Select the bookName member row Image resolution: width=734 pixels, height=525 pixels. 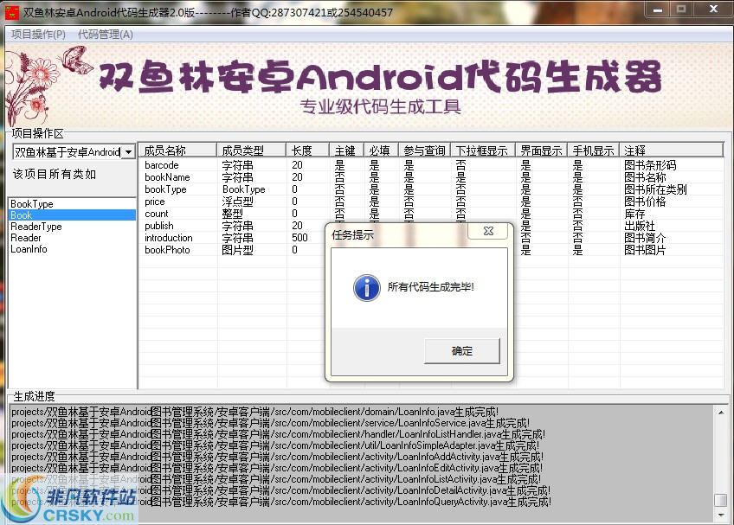[431, 177]
